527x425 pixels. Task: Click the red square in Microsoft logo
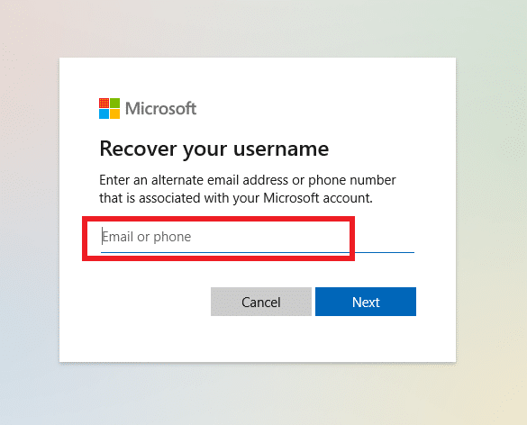(x=104, y=104)
